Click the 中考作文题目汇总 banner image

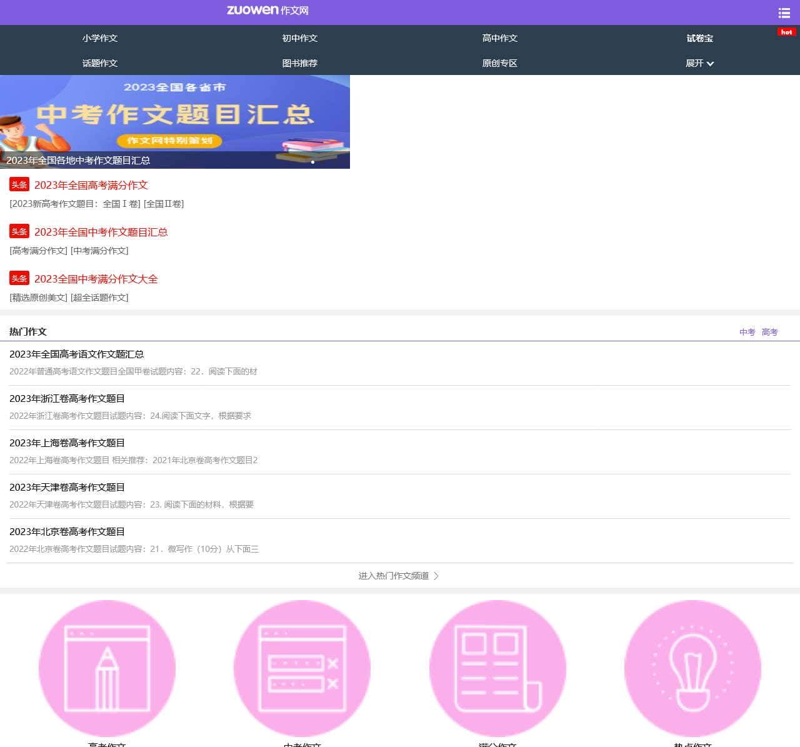[175, 116]
